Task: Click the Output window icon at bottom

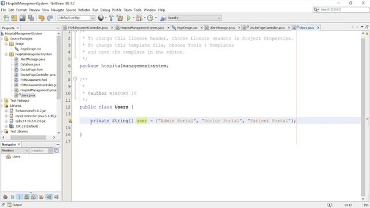Action: point(9,205)
